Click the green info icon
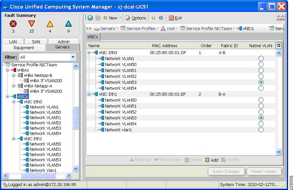293x190 pixels. point(161,18)
